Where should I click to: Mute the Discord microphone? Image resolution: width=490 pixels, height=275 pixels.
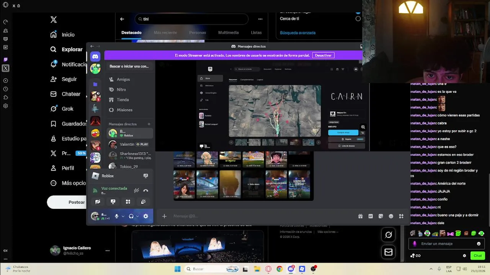click(x=117, y=216)
